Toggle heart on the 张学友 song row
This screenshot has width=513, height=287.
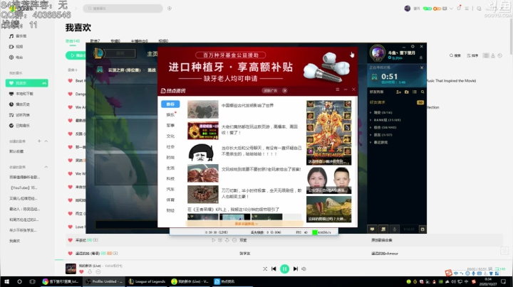pos(70,253)
